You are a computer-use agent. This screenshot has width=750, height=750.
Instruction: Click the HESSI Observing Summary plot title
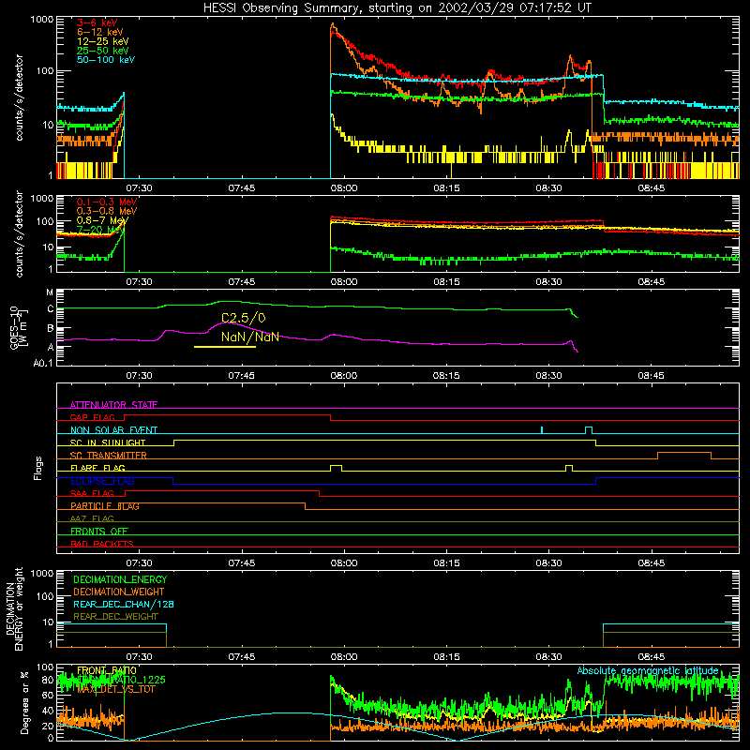(397, 8)
